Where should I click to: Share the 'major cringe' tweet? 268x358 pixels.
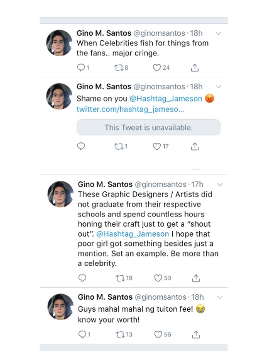tap(195, 68)
